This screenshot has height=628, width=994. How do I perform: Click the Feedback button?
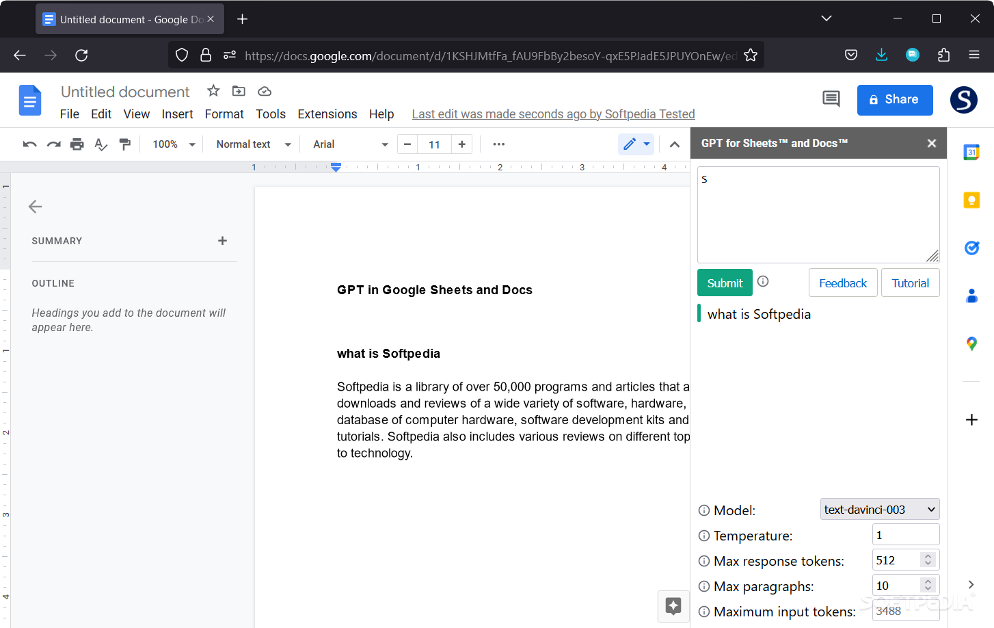click(843, 283)
